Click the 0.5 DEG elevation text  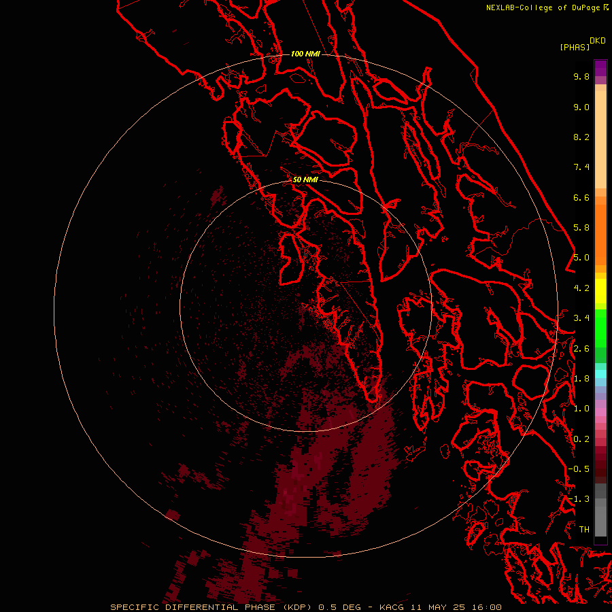pos(341,607)
